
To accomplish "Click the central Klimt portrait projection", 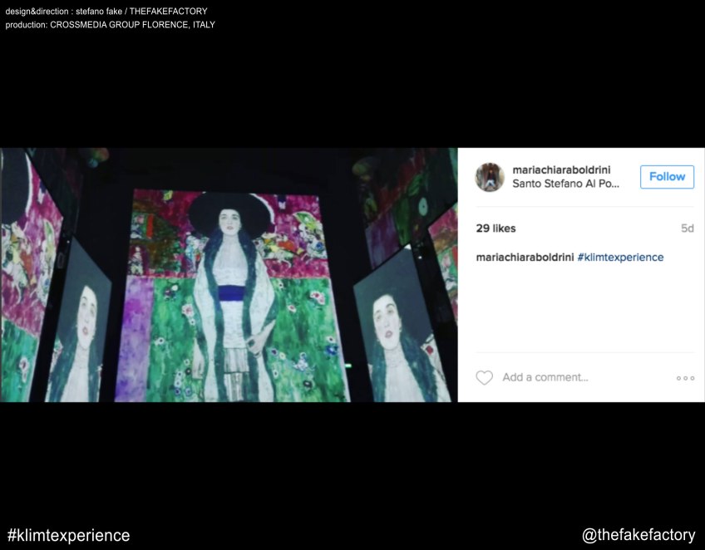I will [232, 295].
